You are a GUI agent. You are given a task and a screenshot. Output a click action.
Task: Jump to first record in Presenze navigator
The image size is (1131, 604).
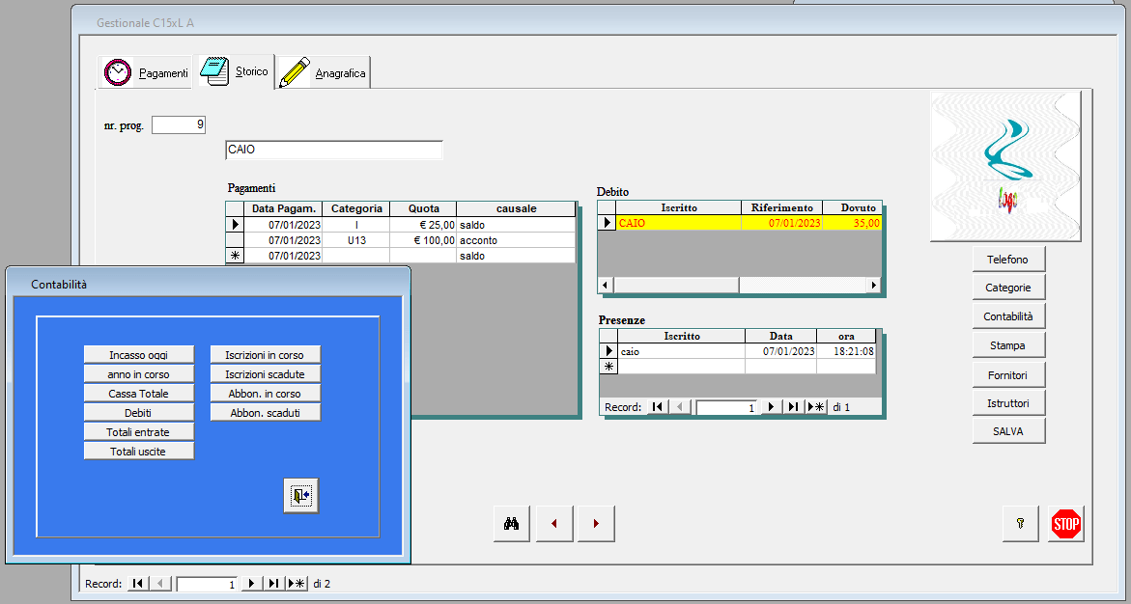[658, 407]
